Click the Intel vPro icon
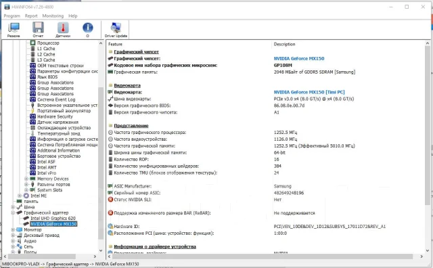 pyautogui.click(x=33, y=173)
